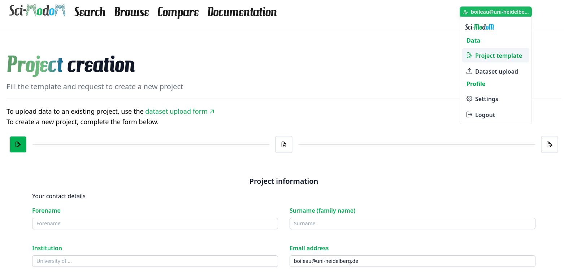Click the last step export icon
564x273 pixels.
pos(549,144)
